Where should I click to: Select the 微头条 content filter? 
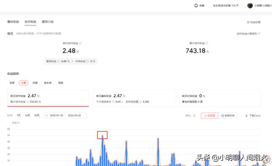coord(48,83)
